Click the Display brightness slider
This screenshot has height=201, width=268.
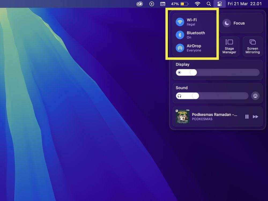click(x=217, y=72)
